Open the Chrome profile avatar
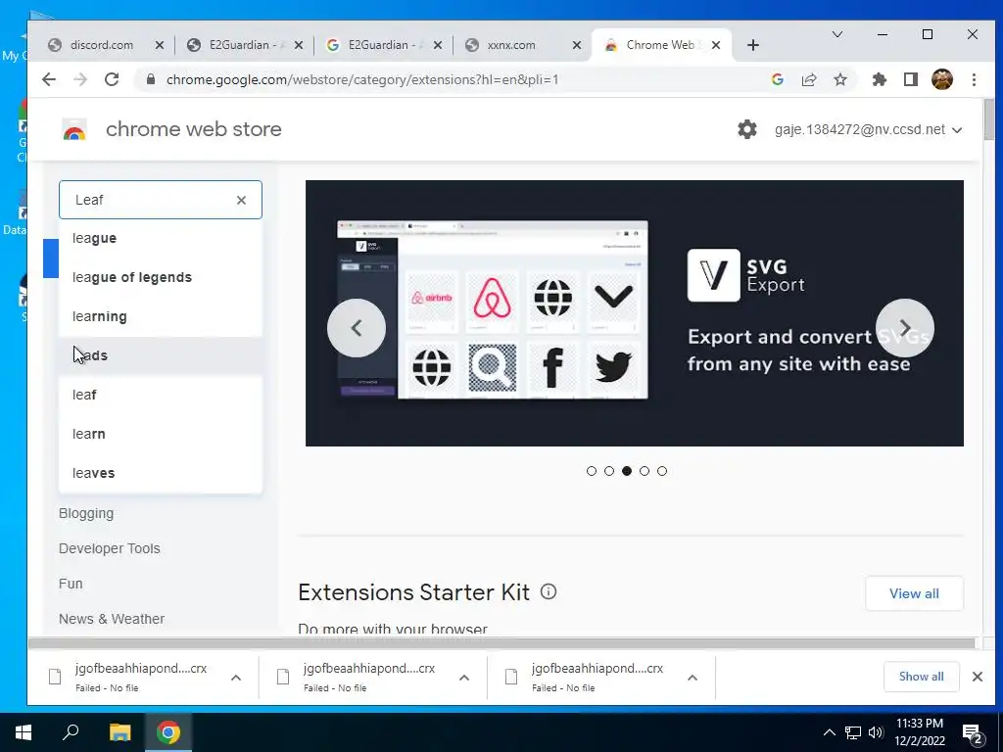The width and height of the screenshot is (1003, 752). (942, 79)
